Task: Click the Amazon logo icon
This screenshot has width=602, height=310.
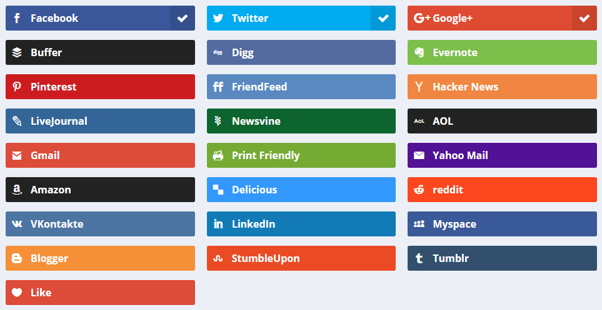Action: (x=17, y=190)
